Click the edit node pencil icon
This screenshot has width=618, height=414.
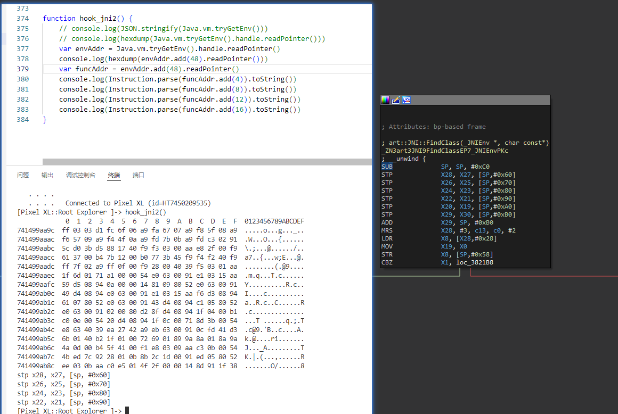[x=395, y=100]
